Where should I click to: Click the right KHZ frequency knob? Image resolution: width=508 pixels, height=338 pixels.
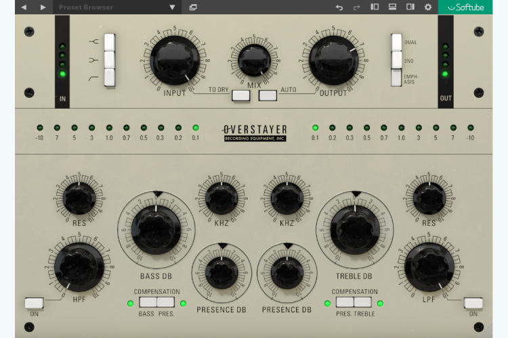click(287, 198)
